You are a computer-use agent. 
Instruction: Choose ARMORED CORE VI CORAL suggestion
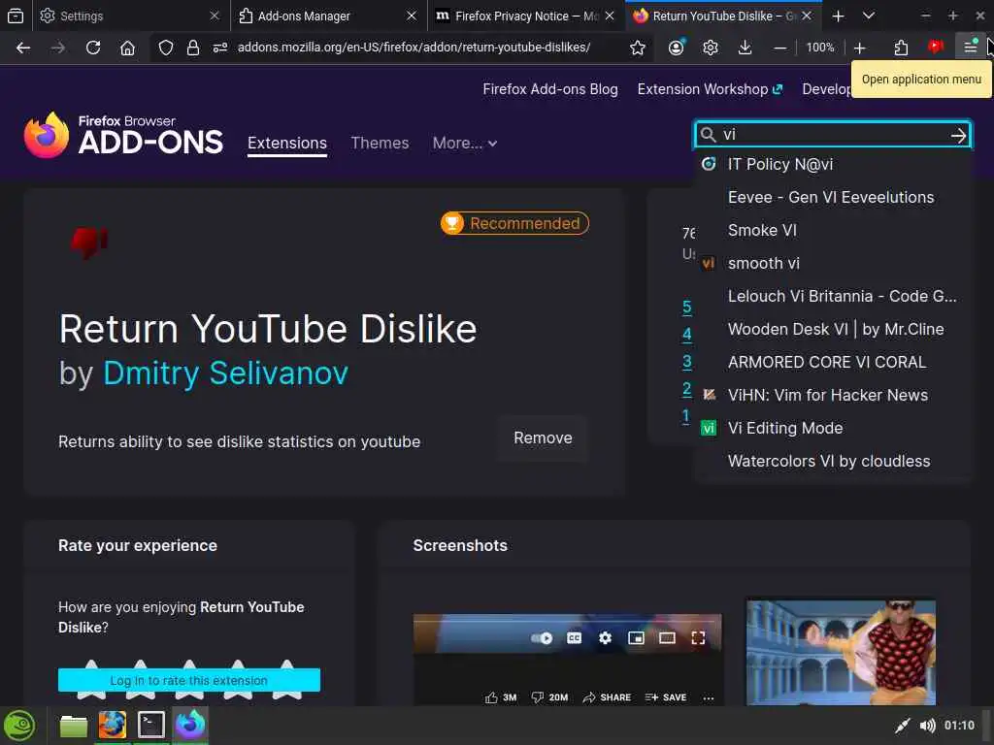point(833,363)
